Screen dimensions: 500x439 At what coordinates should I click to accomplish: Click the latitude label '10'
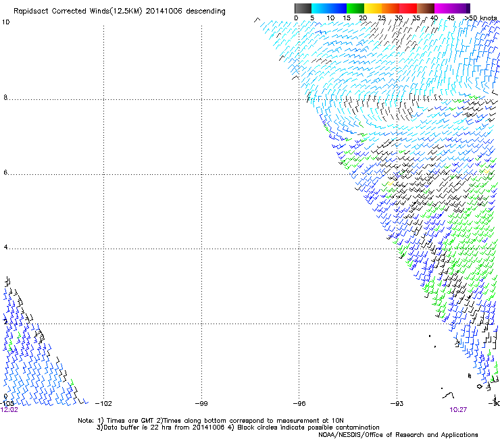(x=5, y=22)
